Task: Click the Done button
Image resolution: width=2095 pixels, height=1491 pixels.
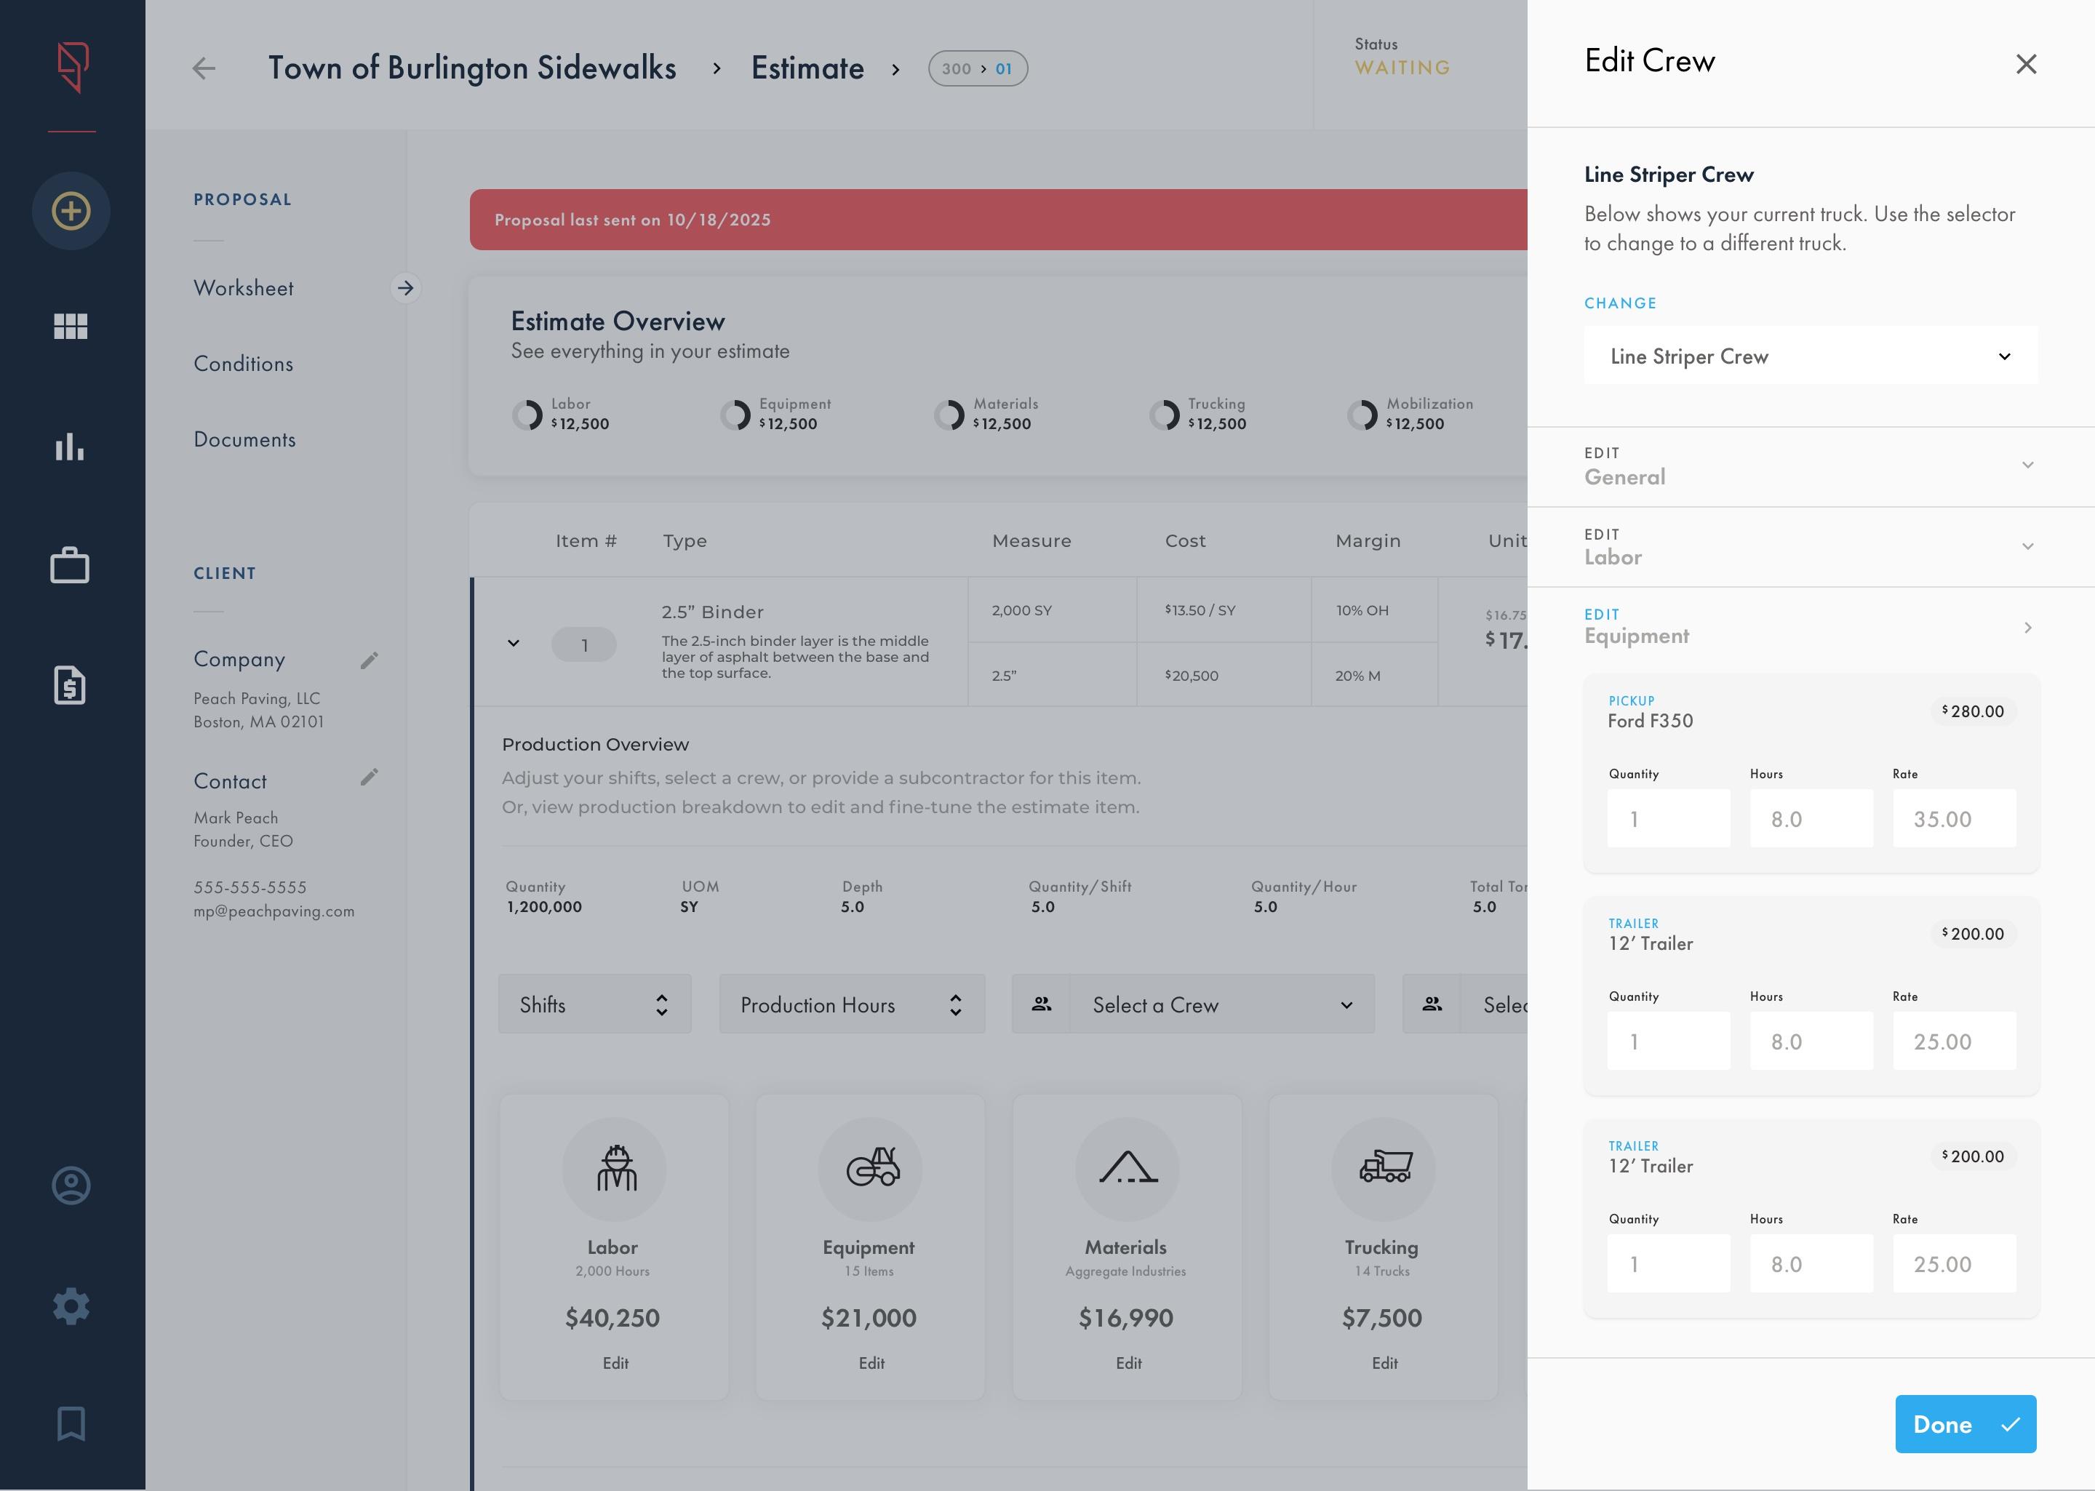Action: pyautogui.click(x=1966, y=1424)
